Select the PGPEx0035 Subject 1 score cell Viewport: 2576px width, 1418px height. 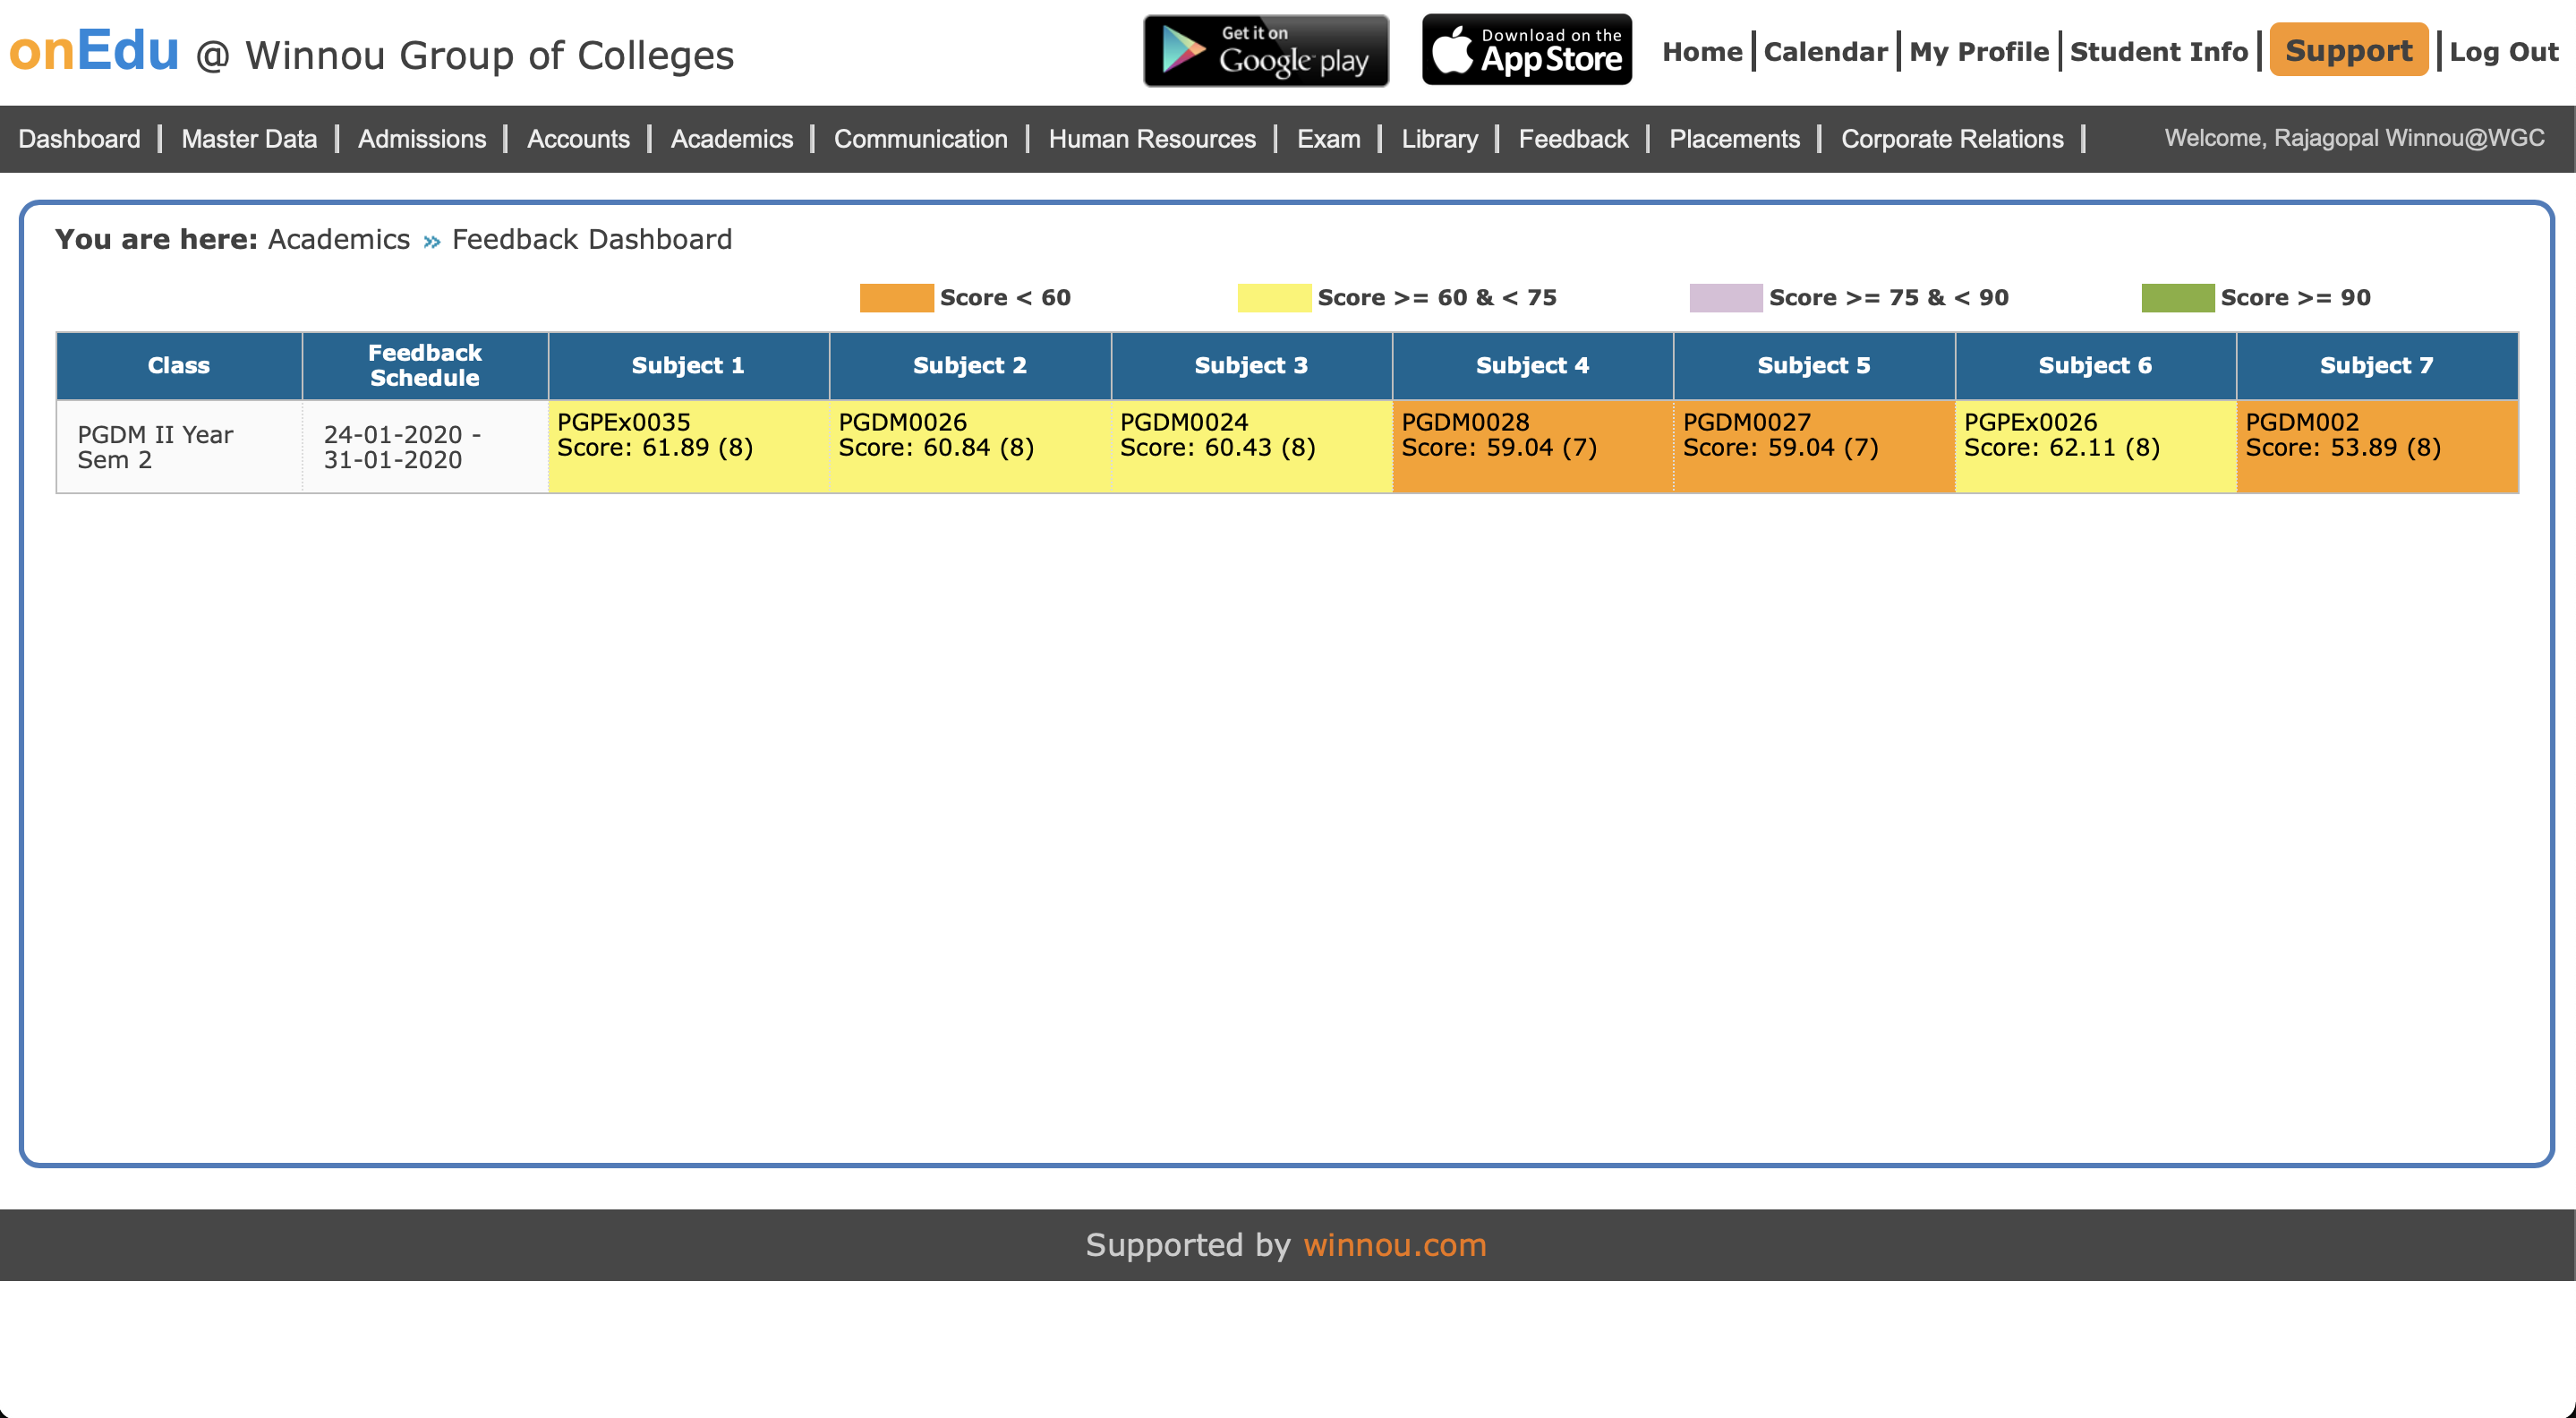688,446
